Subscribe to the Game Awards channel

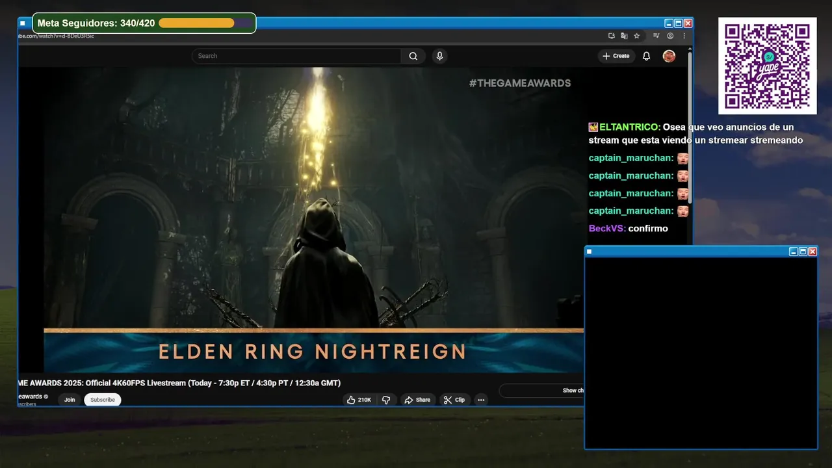pyautogui.click(x=103, y=400)
